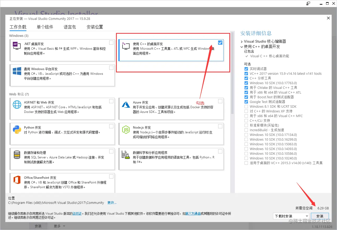The image size is (337, 230).
Task: Check Visual C++ MFC for x86 and x64
Action: pos(246,116)
